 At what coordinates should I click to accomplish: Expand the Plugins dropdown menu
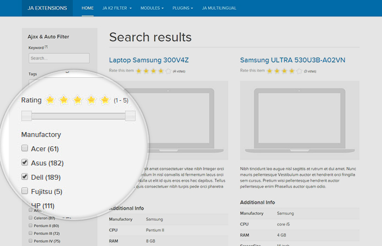[183, 8]
